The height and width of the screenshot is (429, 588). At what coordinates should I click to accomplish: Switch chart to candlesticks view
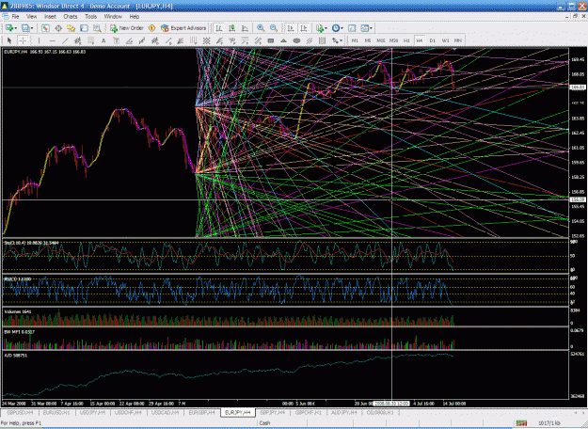coord(232,28)
